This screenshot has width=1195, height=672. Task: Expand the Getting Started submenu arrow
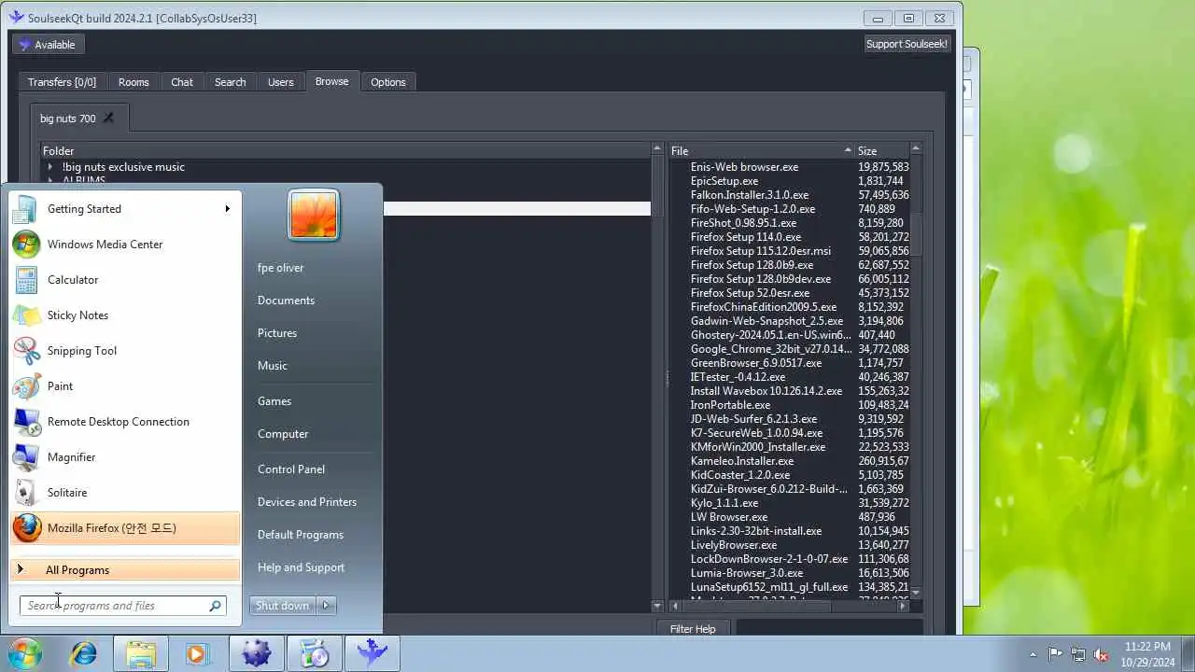227,209
